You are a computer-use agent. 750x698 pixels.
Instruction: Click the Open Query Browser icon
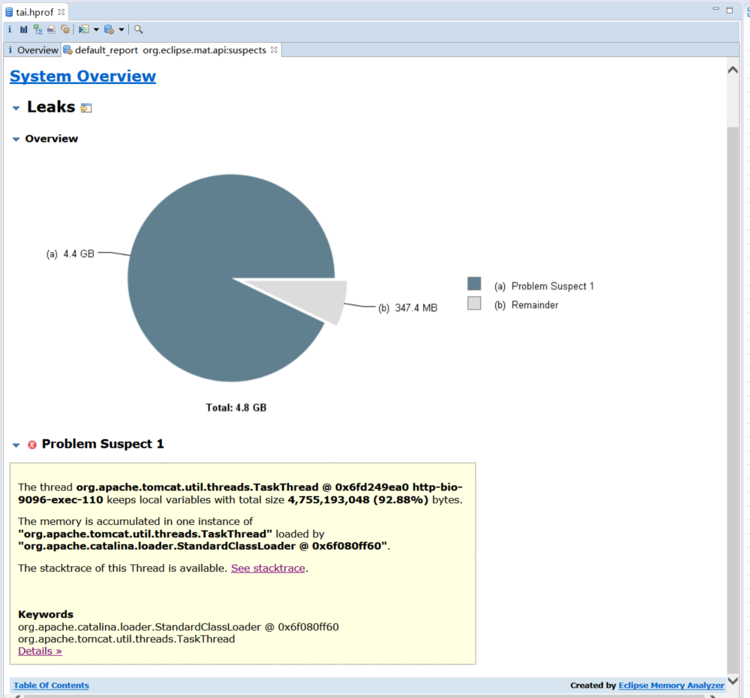[x=109, y=30]
